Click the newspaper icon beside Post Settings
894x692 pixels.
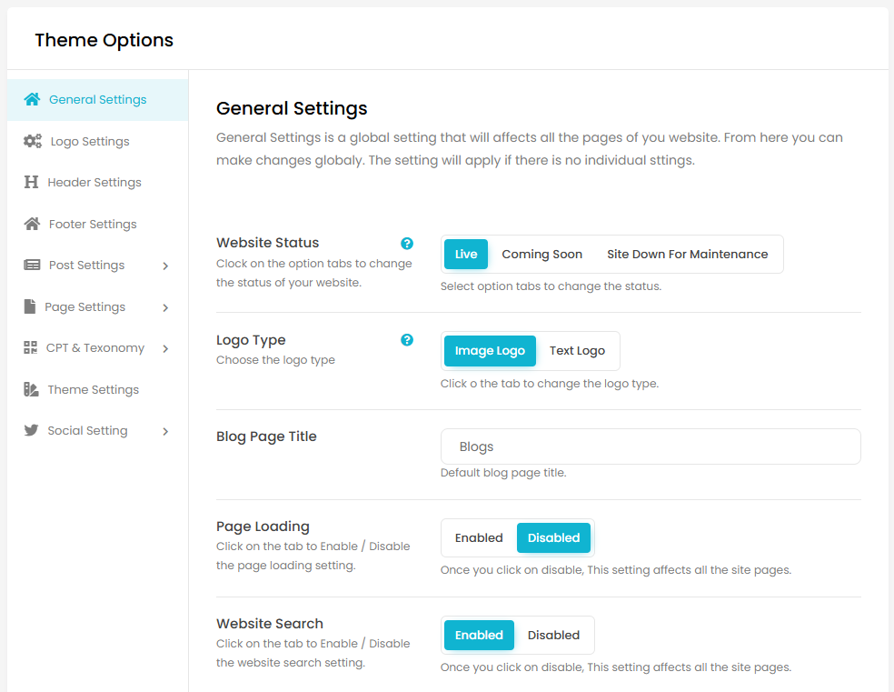point(33,266)
